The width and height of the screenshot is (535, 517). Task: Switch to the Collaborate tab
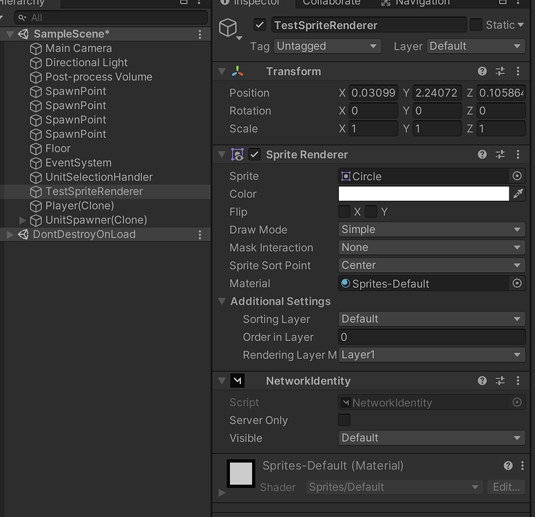pos(331,3)
